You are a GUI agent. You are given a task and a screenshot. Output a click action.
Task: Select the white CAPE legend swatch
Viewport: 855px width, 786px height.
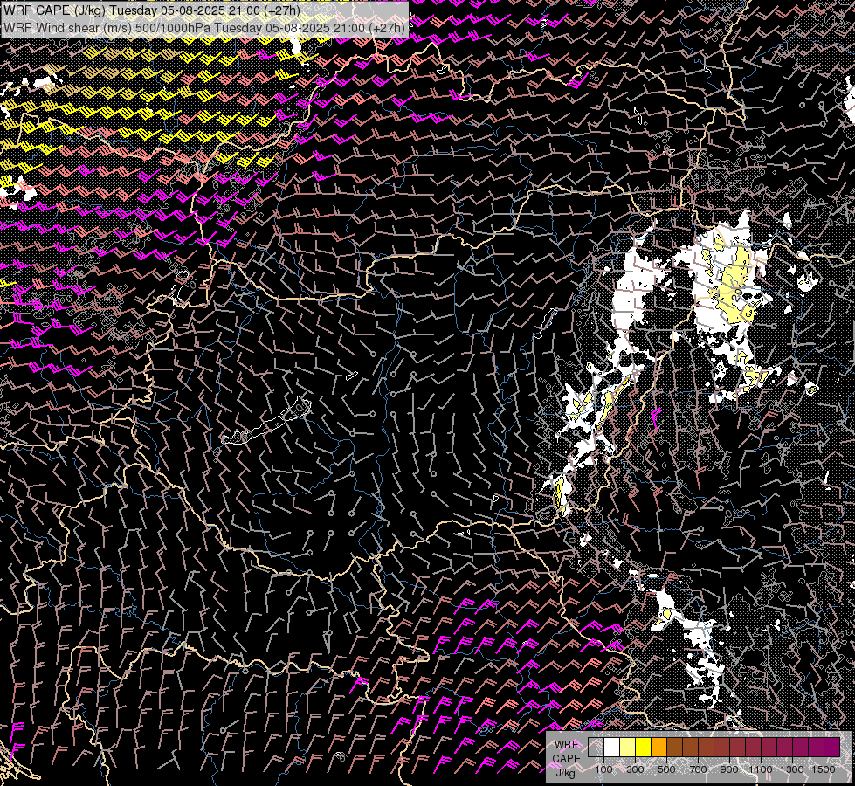pyautogui.click(x=612, y=747)
